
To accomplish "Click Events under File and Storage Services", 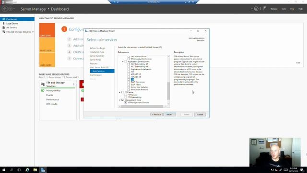I will pyautogui.click(x=49, y=95).
